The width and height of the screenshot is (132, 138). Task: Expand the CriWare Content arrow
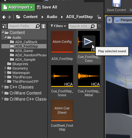click(x=2, y=93)
